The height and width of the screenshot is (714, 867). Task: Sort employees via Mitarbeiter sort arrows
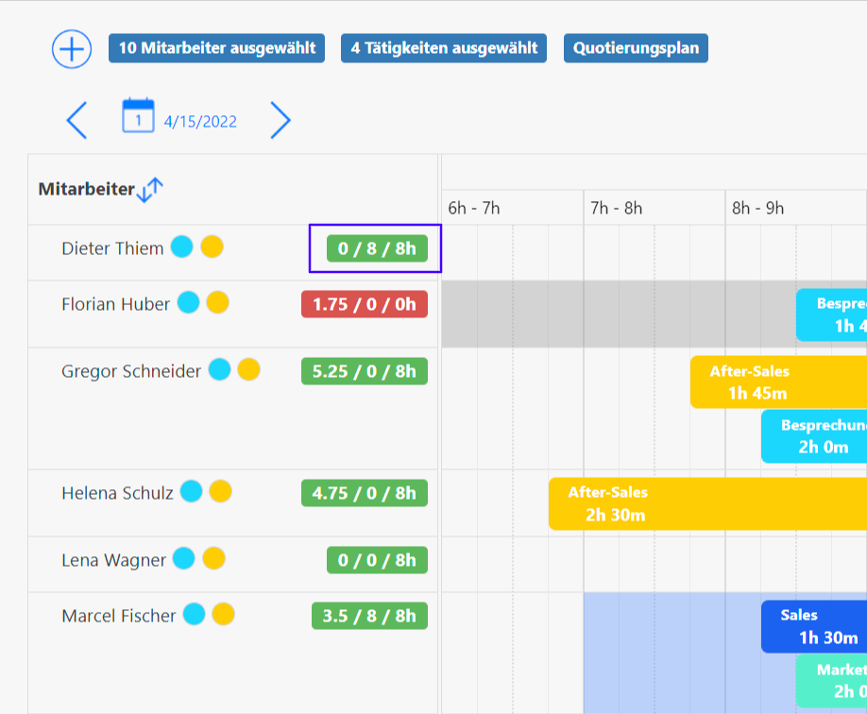(150, 190)
